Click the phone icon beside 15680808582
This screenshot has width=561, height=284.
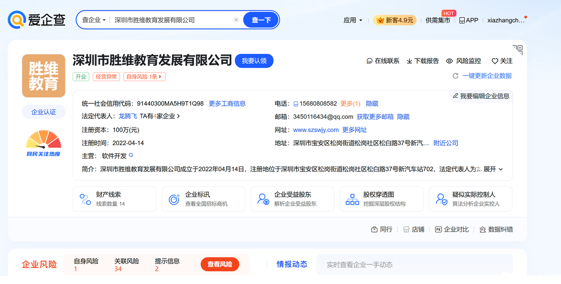(x=296, y=104)
